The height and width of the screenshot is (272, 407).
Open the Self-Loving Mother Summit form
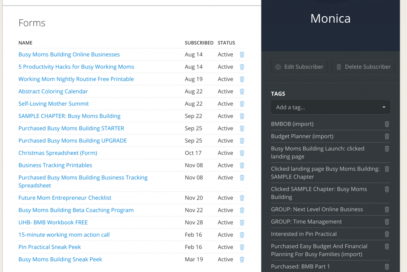click(x=54, y=104)
